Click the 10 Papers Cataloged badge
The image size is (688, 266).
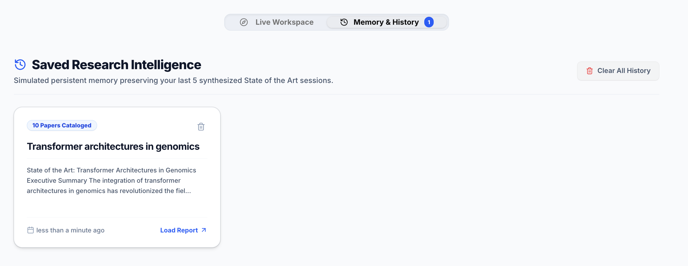tap(62, 125)
